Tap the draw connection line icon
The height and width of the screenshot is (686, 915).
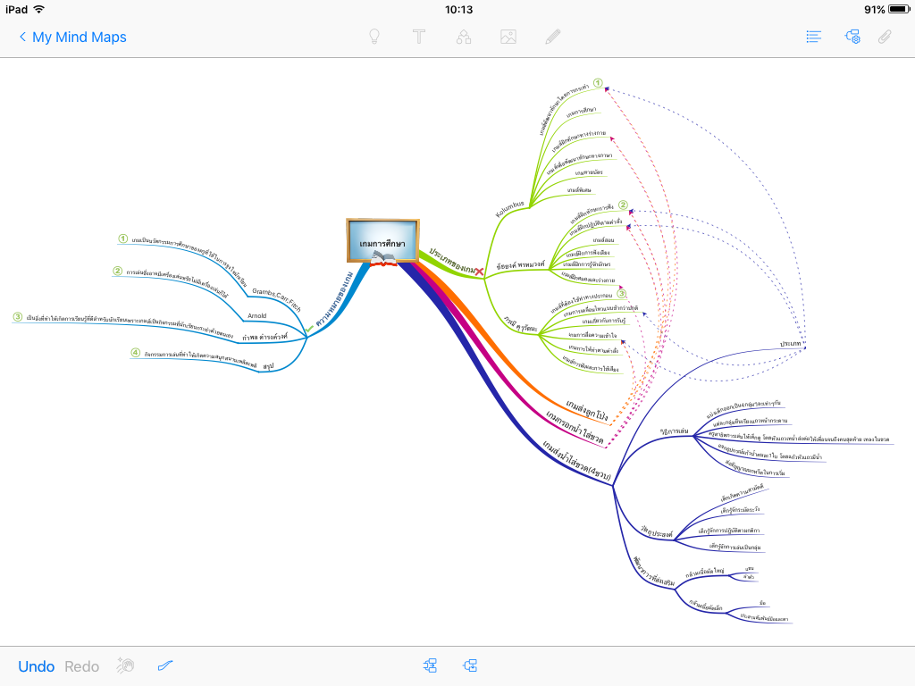pos(164,665)
